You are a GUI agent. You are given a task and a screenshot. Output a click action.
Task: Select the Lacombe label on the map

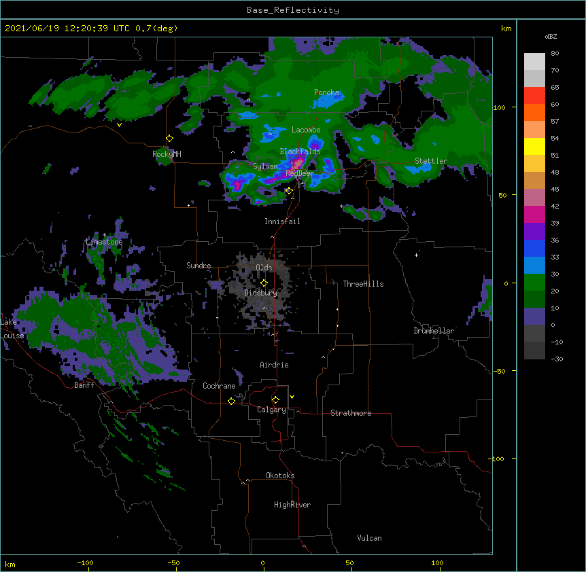coord(306,130)
